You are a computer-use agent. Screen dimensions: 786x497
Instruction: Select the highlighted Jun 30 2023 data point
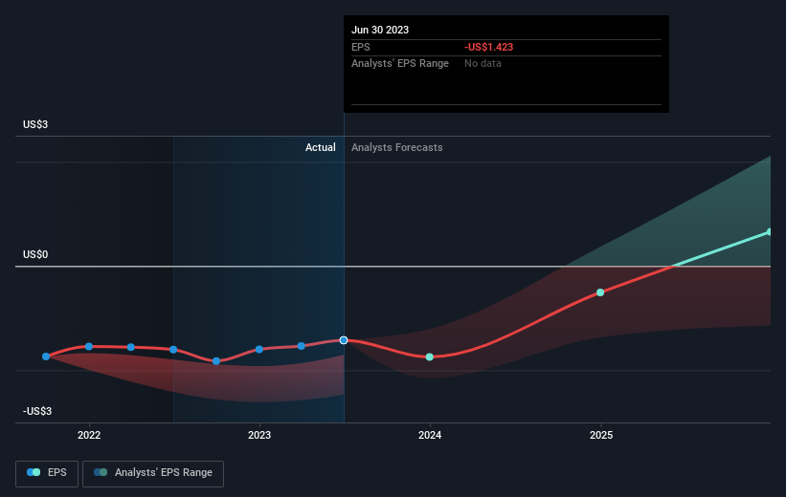(x=344, y=340)
